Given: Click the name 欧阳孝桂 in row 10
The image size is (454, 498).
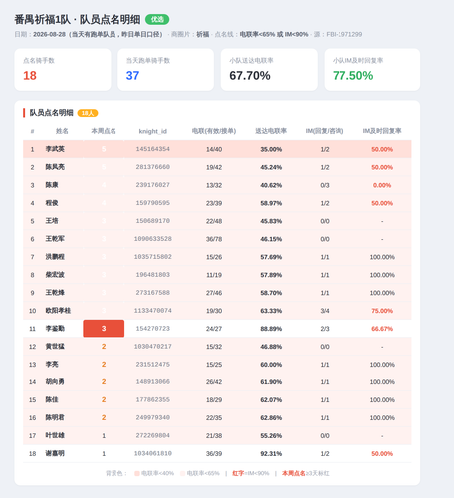Looking at the screenshot, I should [58, 311].
